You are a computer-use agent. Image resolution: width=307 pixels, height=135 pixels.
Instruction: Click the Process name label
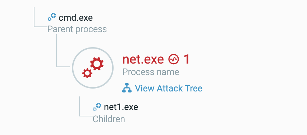click(151, 72)
